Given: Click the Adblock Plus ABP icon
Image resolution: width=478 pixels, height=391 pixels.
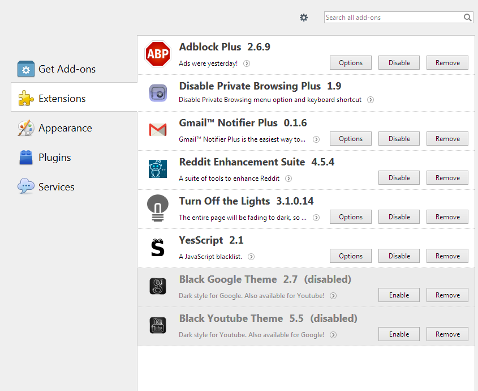Looking at the screenshot, I should pos(158,54).
